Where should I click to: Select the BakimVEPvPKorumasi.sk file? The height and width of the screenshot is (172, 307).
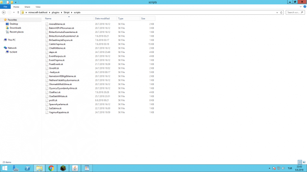(62, 28)
